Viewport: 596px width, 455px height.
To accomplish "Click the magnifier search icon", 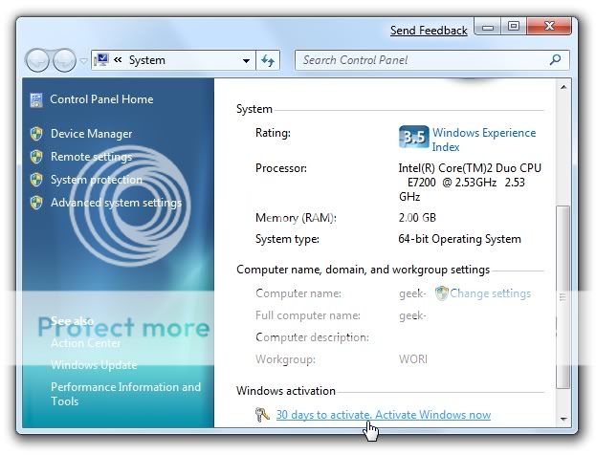I will 555,59.
